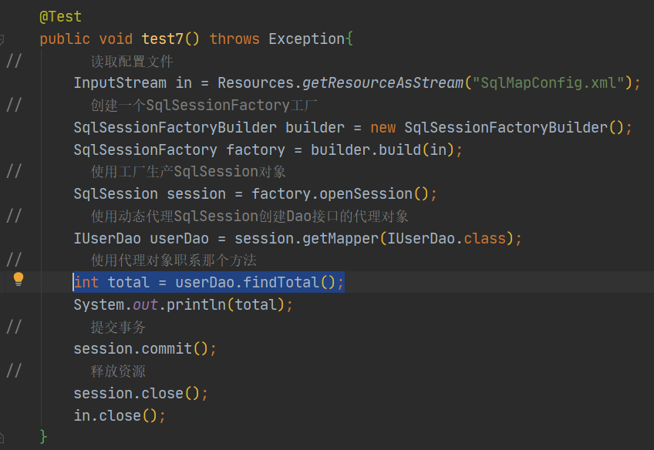The height and width of the screenshot is (450, 654).
Task: Click the closing brace of test7
Action: (x=43, y=437)
